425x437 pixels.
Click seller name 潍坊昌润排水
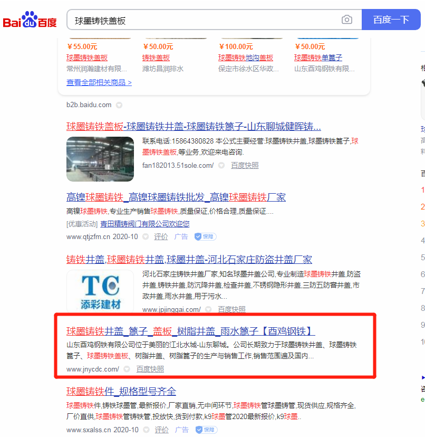tap(163, 69)
